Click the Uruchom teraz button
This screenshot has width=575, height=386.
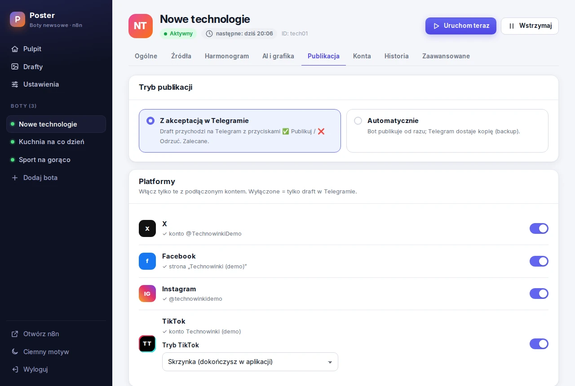(461, 26)
